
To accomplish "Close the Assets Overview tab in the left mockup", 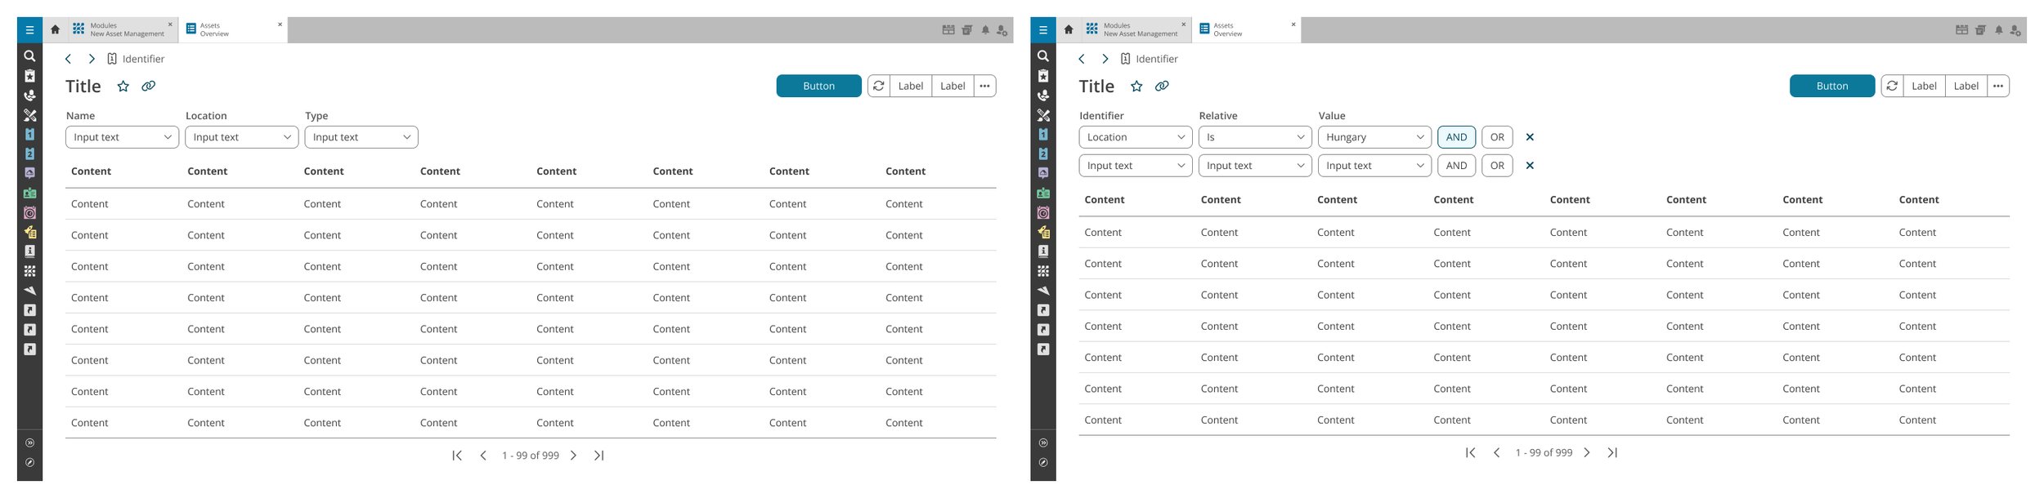I will 280,24.
